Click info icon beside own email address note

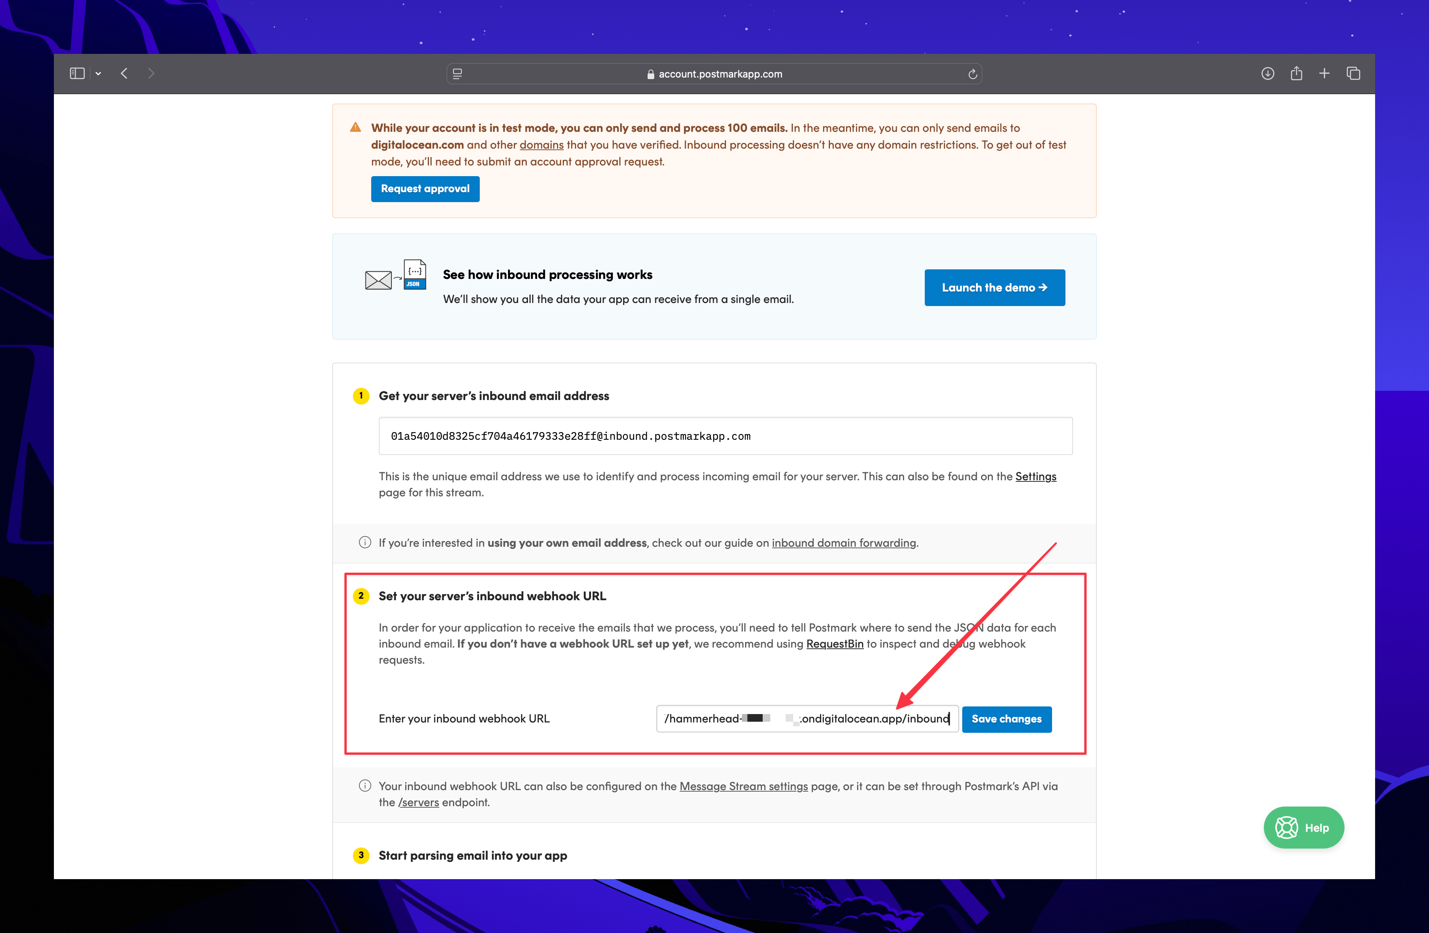click(365, 543)
